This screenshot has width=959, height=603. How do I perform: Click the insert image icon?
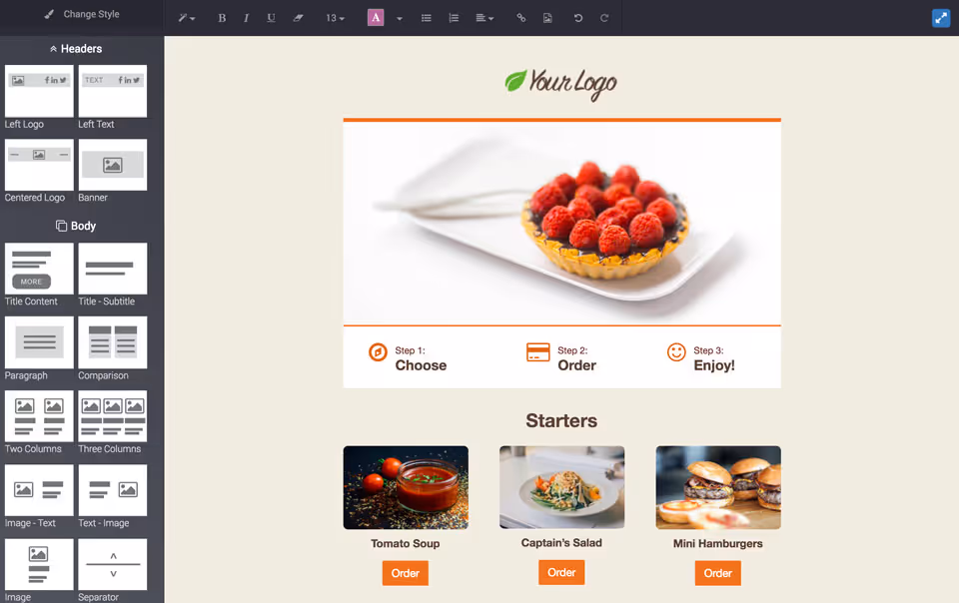pyautogui.click(x=547, y=18)
